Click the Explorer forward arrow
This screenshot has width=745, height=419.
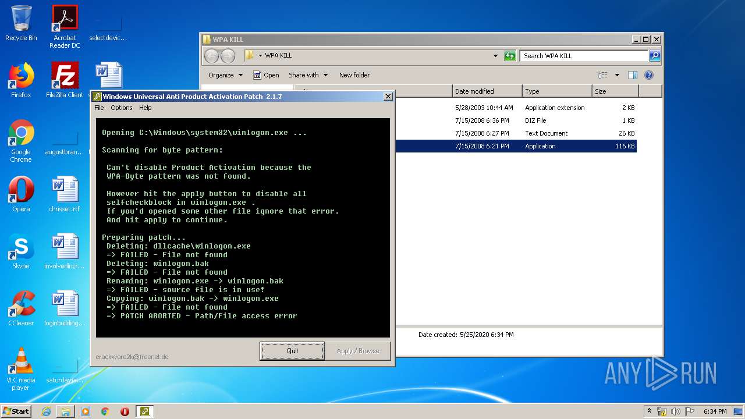[x=228, y=56]
